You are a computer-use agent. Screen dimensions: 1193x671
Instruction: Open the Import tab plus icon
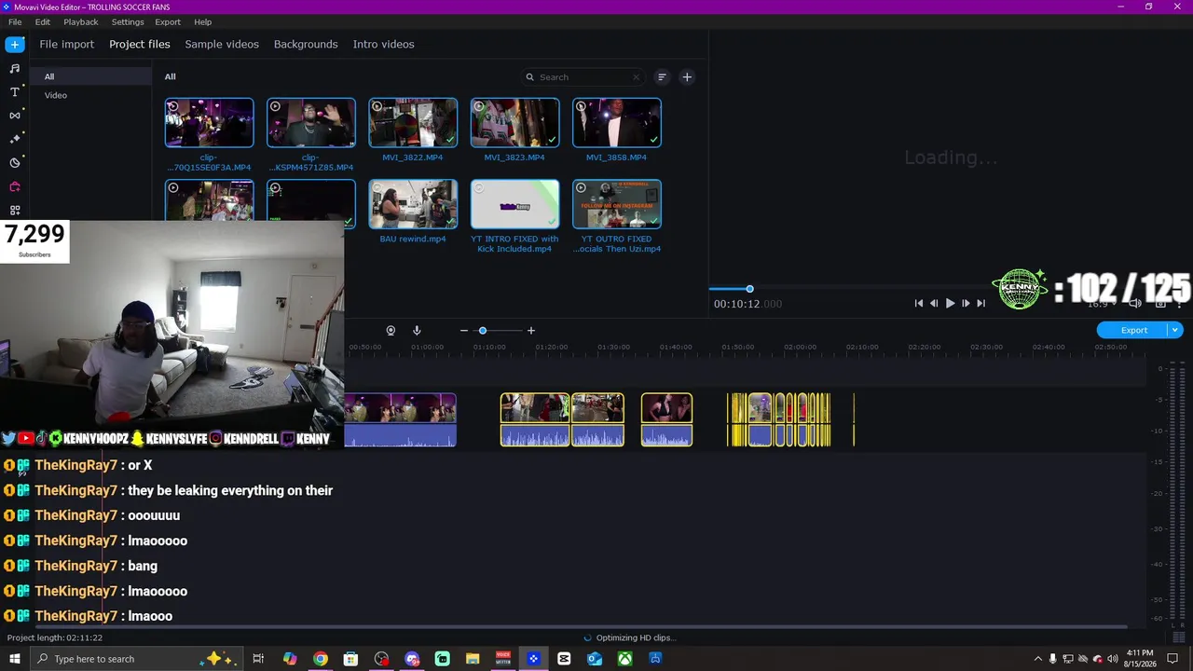tap(15, 45)
